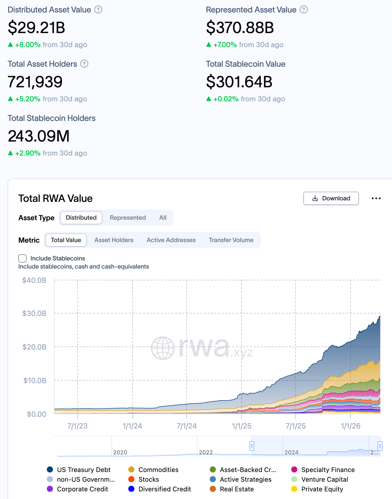Click the Specialty Finance legend swatch

point(294,469)
